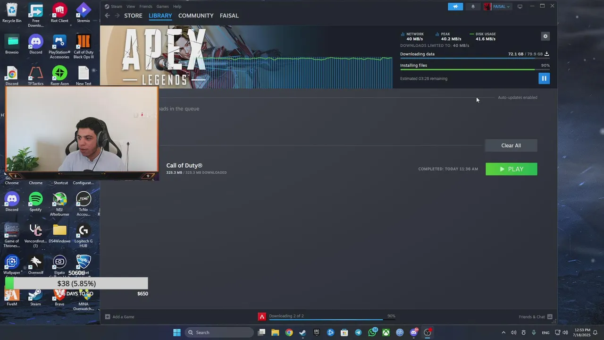604x340 pixels.
Task: Open Steam desktop shortcut
Action: 36,297
